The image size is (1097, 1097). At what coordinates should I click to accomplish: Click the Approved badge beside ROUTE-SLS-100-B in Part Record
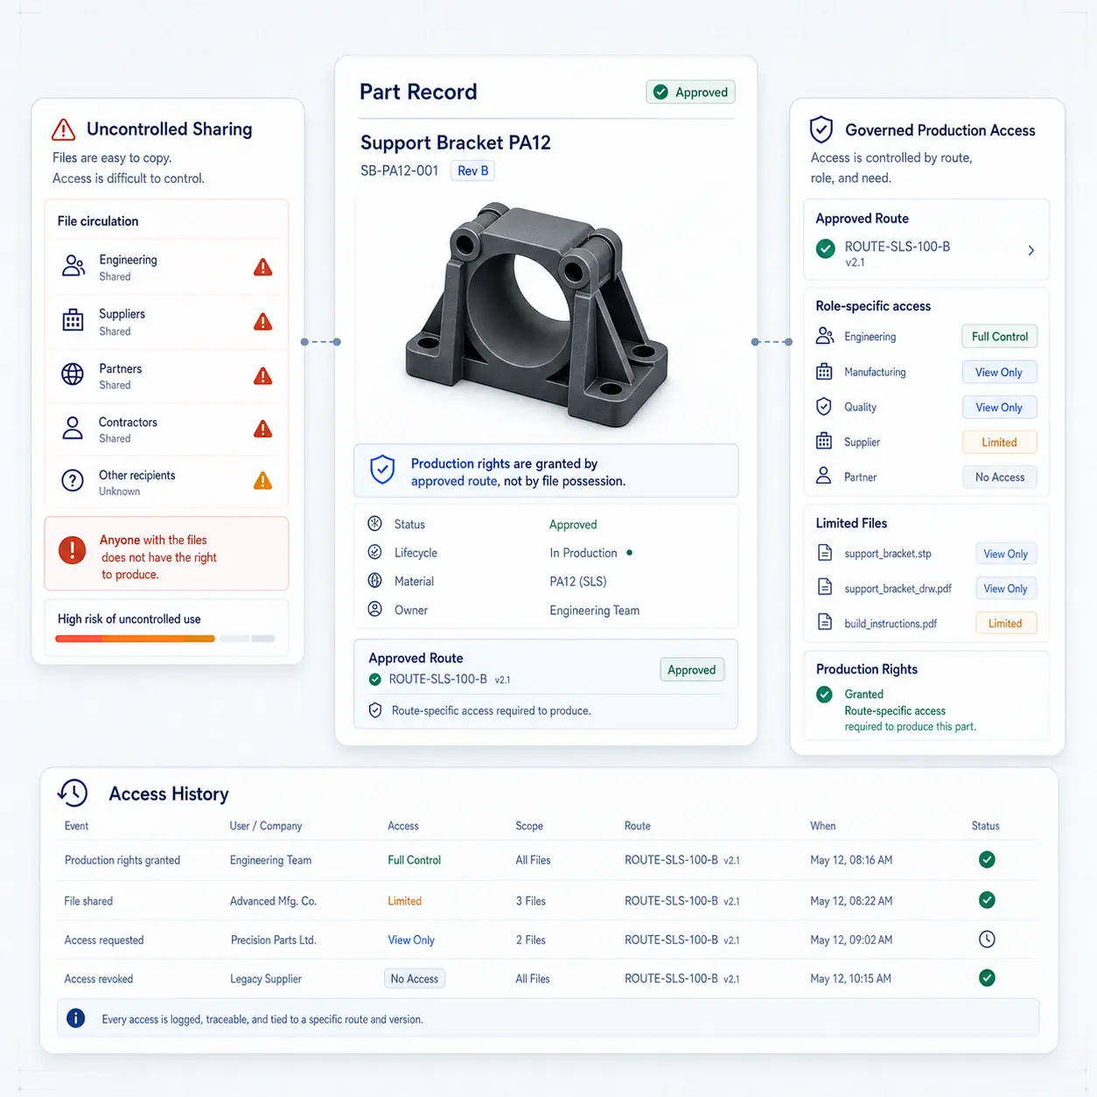click(x=692, y=670)
